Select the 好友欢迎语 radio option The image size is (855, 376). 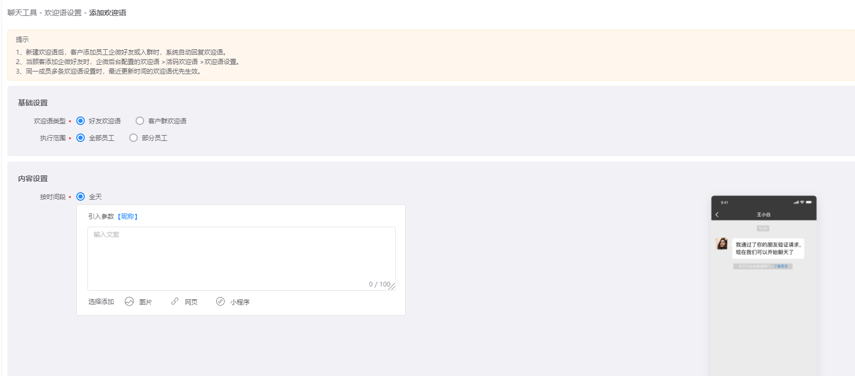(x=81, y=121)
